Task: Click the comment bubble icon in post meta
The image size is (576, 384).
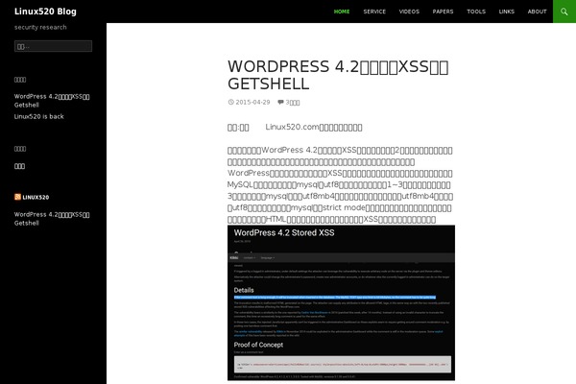Action: click(x=280, y=102)
